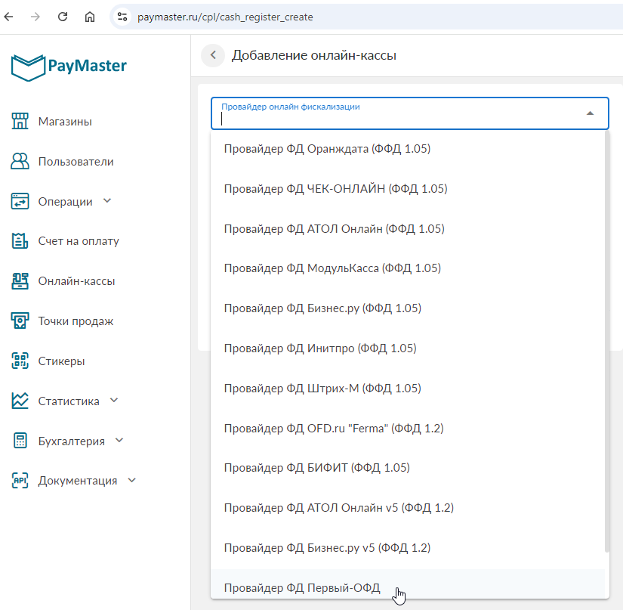Viewport: 623px width, 610px height.
Task: Click the Магазины store icon
Action: click(x=20, y=121)
